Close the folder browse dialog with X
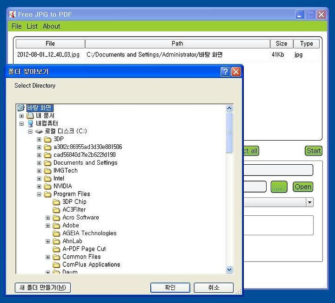Image resolution: width=335 pixels, height=303 pixels. pyautogui.click(x=236, y=71)
